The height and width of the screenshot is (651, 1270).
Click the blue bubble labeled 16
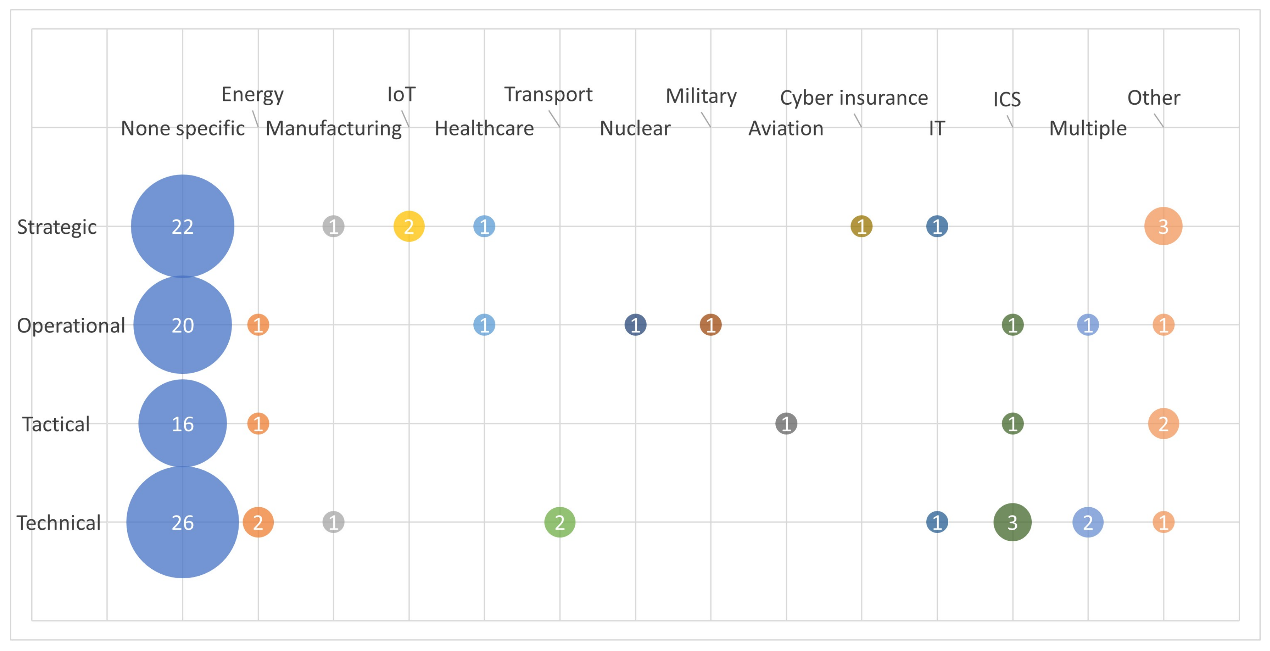click(x=183, y=423)
